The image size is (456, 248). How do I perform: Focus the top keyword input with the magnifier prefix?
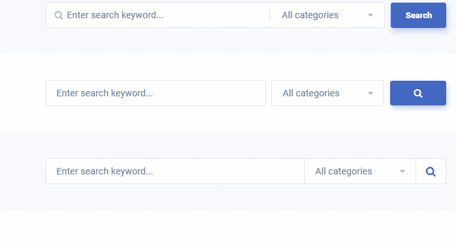(x=158, y=15)
